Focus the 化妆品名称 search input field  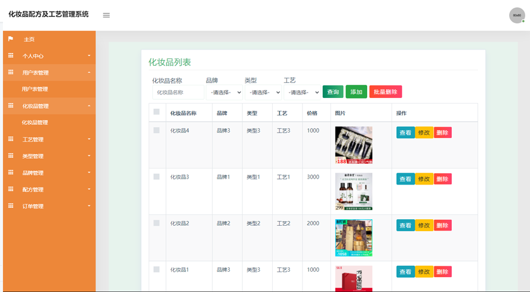(178, 93)
